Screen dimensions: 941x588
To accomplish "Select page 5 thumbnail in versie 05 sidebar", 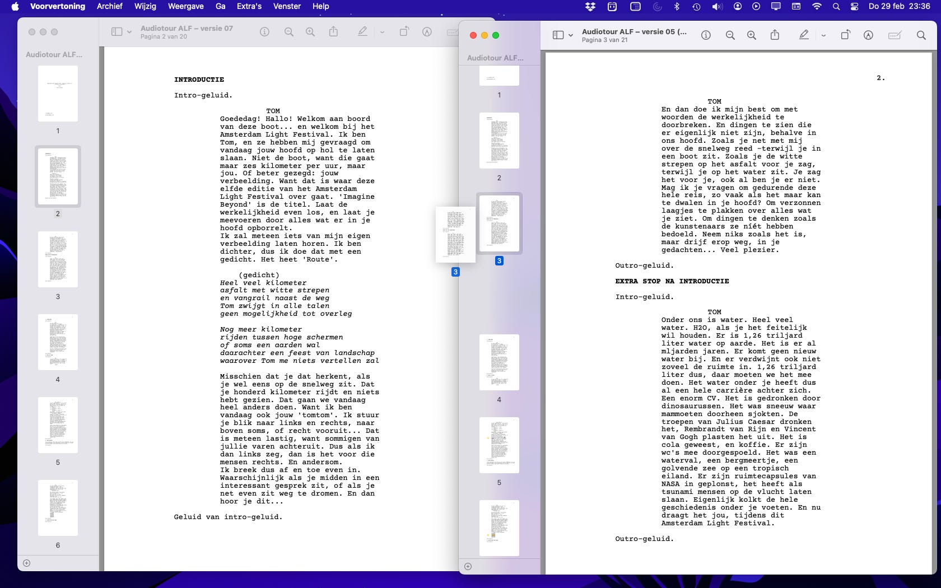I will (499, 445).
